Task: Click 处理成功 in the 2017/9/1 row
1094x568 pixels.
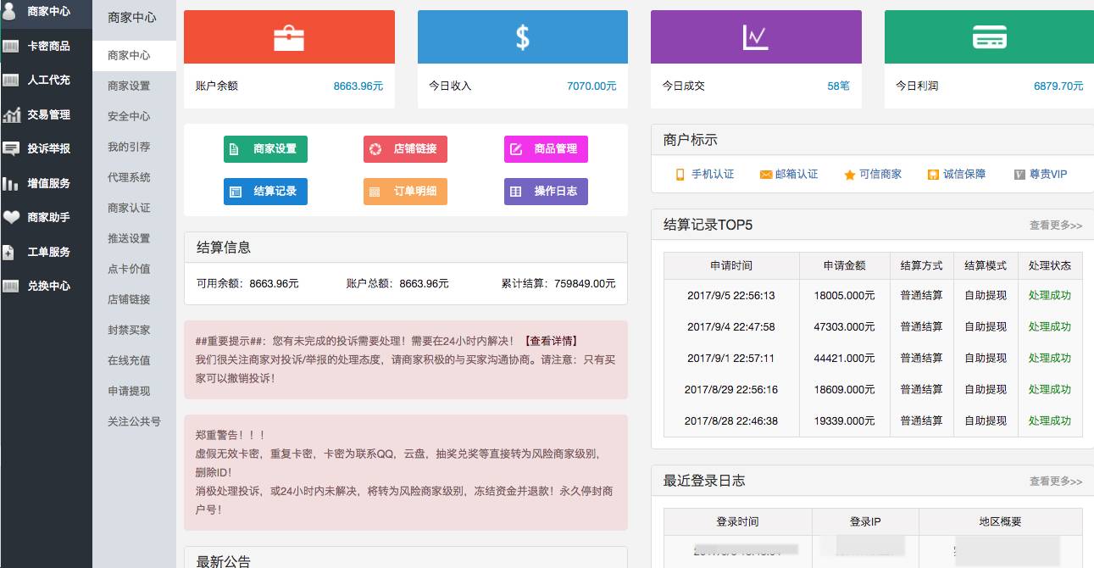Action: click(1049, 358)
